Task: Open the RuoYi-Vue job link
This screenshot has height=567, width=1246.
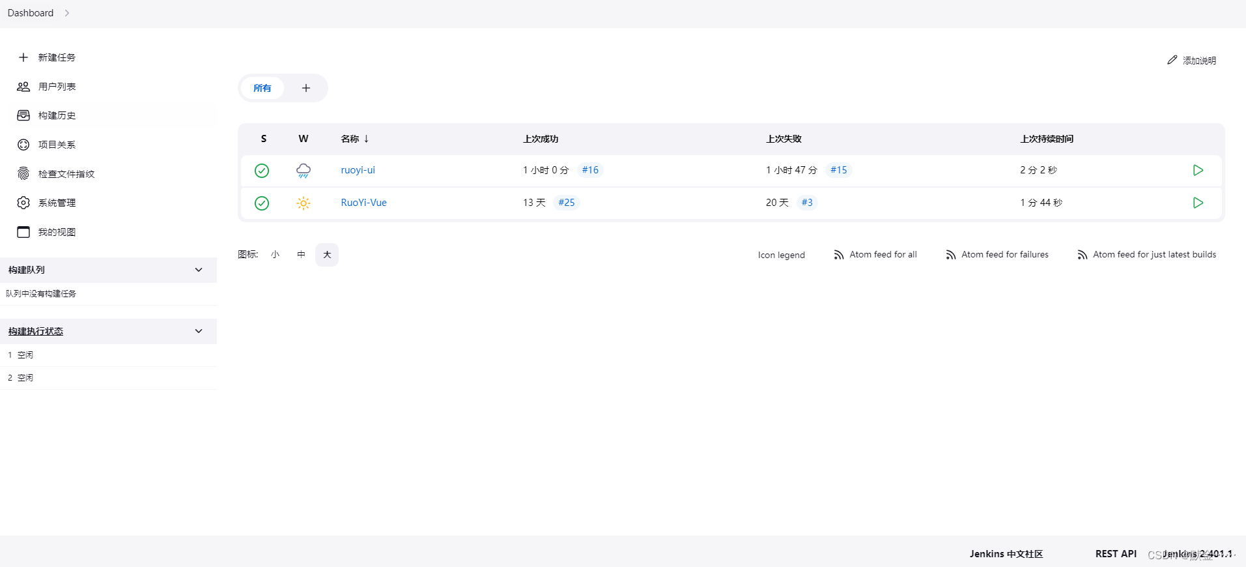Action: click(364, 203)
